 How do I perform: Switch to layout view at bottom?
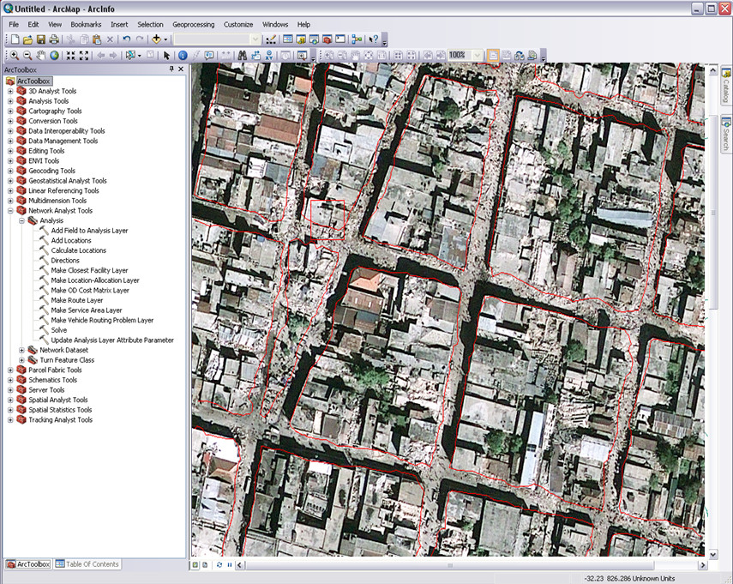pos(206,565)
